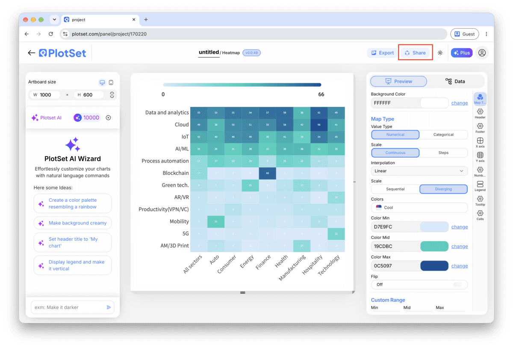Screen dimensions: 513x348
Task: Open Tooltip settings sidebar icon
Action: point(480,201)
